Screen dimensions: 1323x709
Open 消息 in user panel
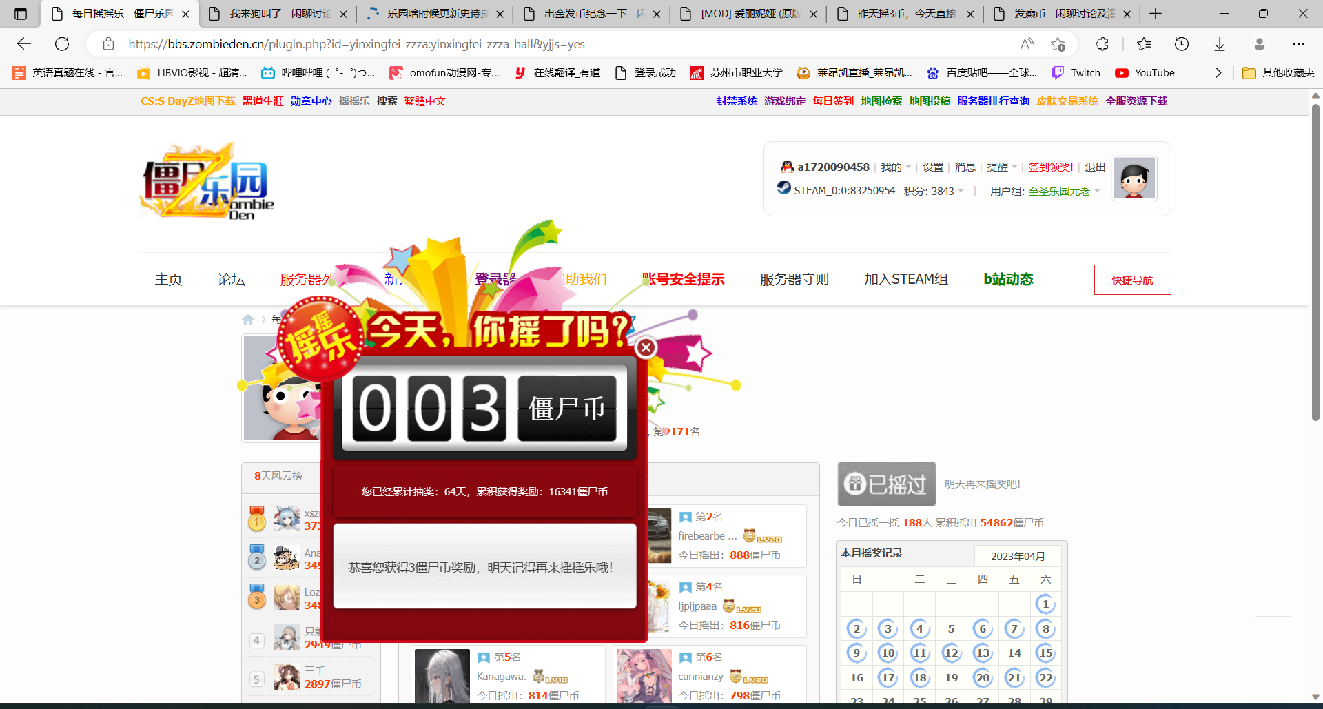tap(965, 167)
